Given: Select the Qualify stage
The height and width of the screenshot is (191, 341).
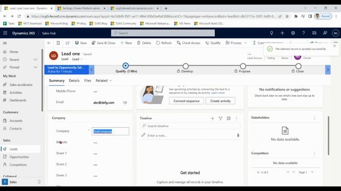Looking at the screenshot, I should (126, 66).
